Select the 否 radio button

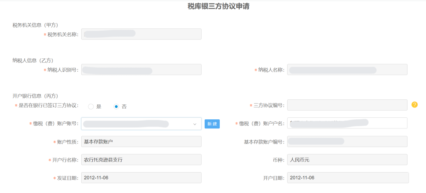point(116,107)
